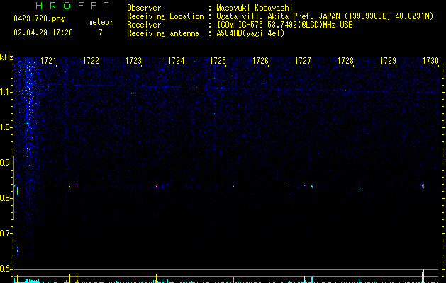The width and height of the screenshot is (446, 283).
Task: Click the kHz axis unit label
Action: 6,57
